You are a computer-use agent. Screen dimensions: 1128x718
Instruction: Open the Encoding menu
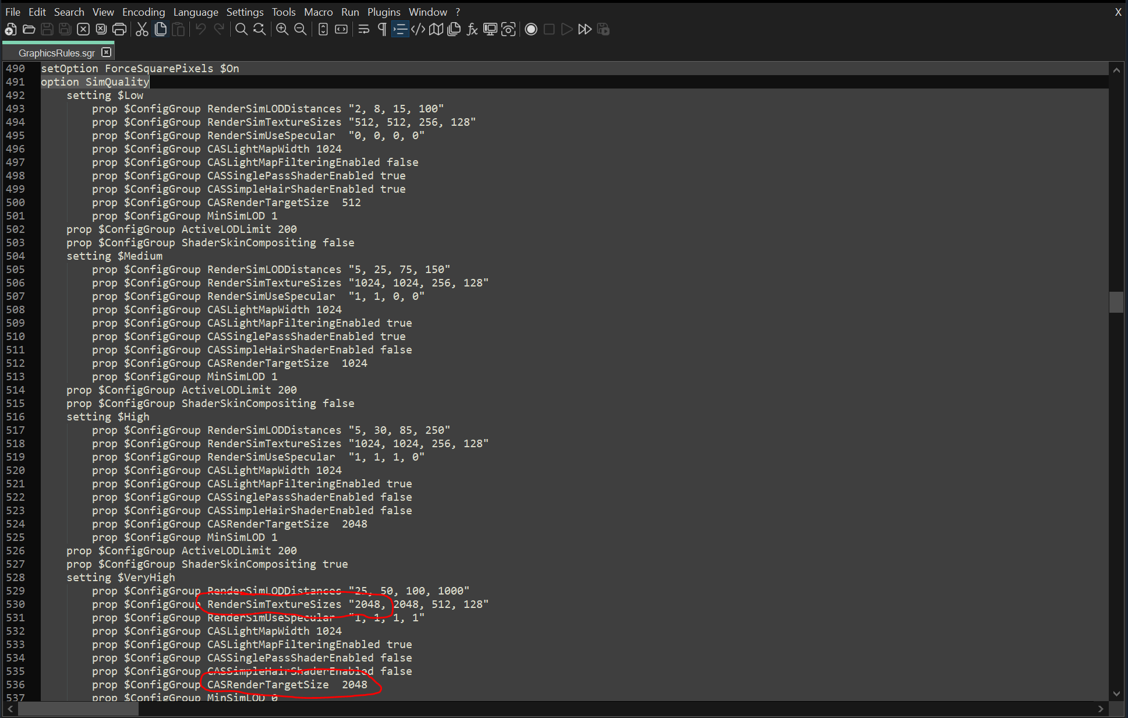[x=143, y=12]
